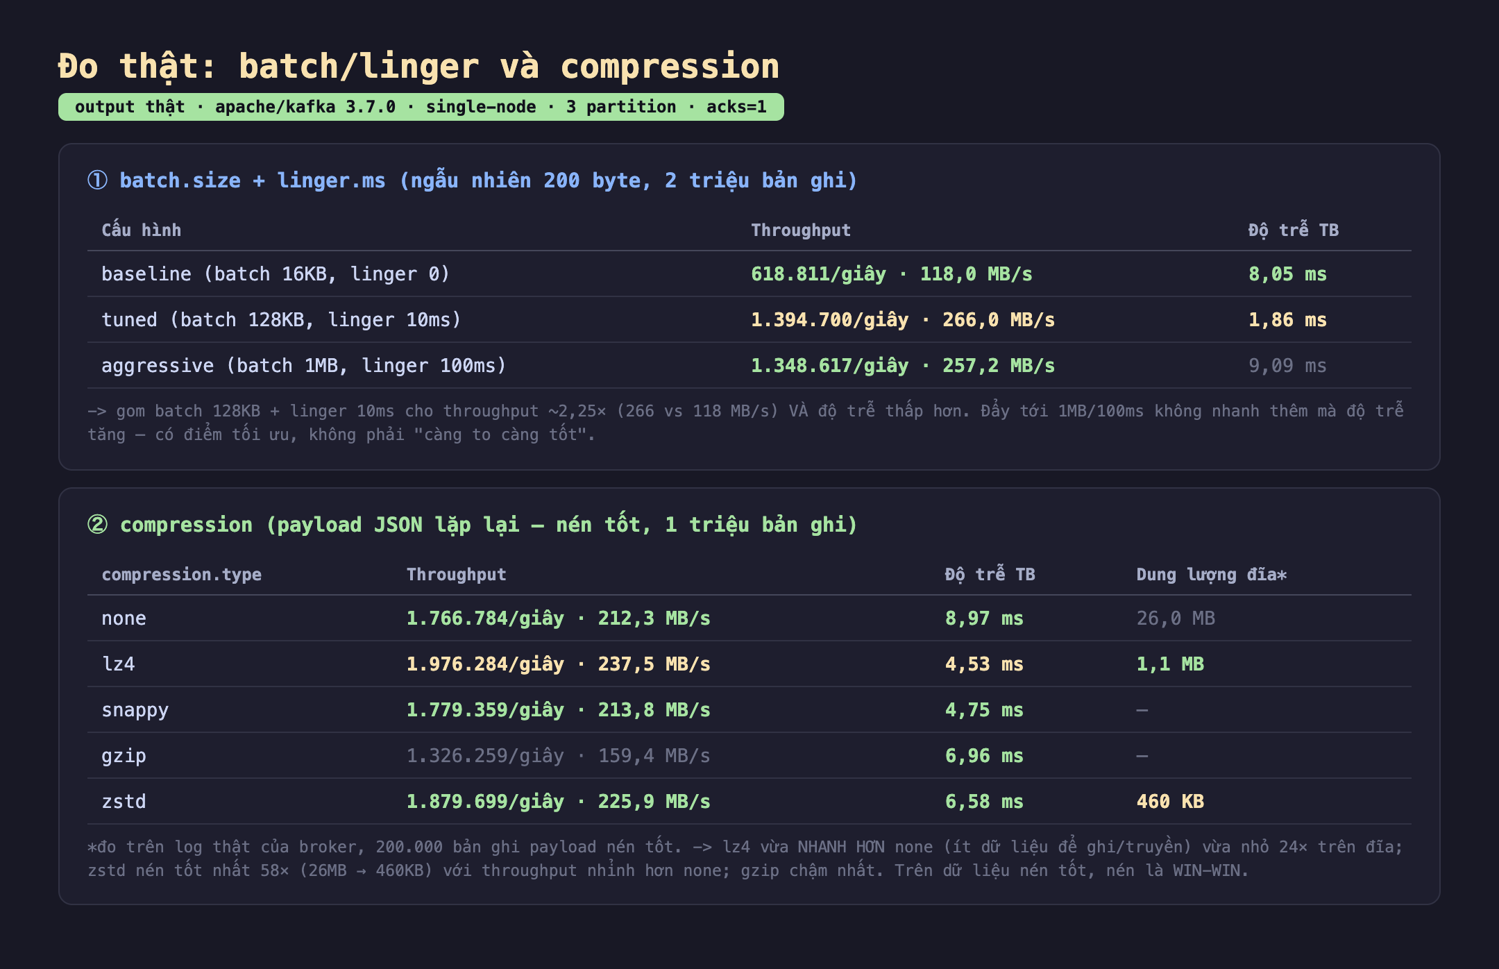Image resolution: width=1499 pixels, height=969 pixels.
Task: Click the "8,05 ms" latency cell
Action: [1287, 274]
